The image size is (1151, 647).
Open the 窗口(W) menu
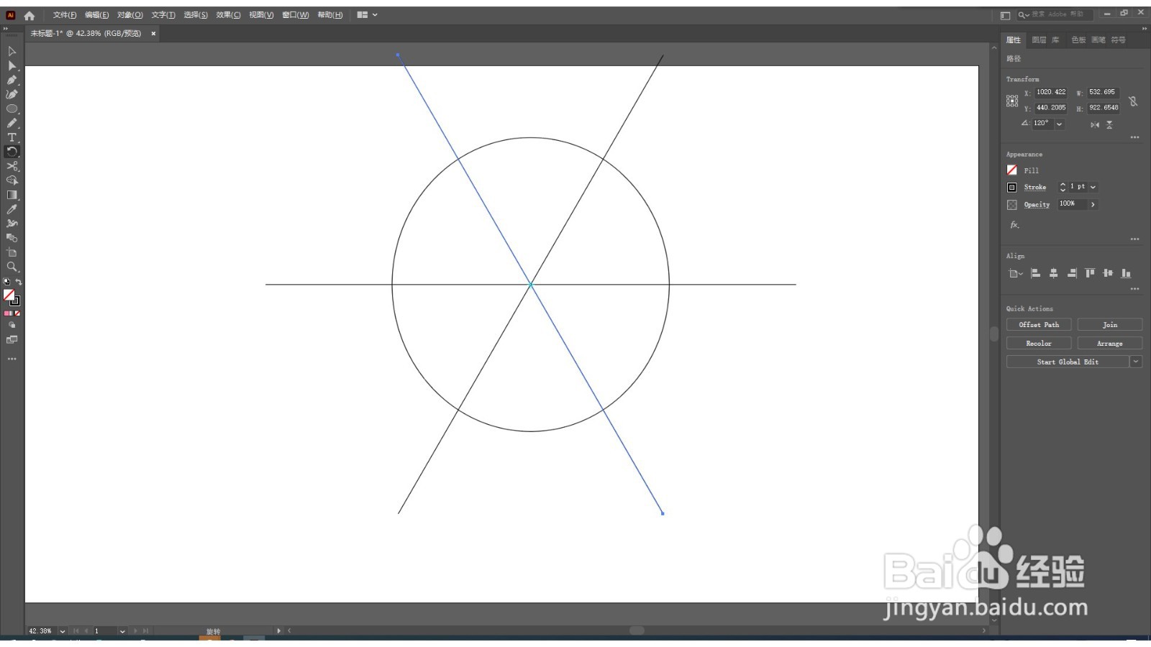296,15
